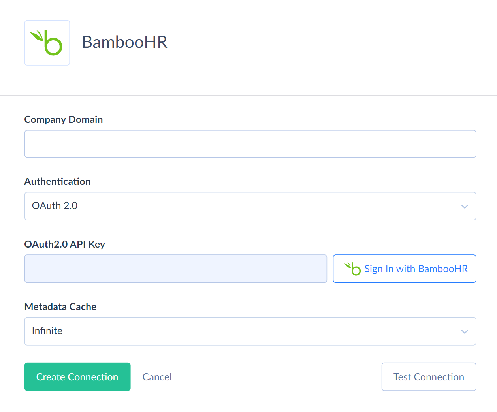Click the Create Connection button
The image size is (497, 412).
[77, 377]
